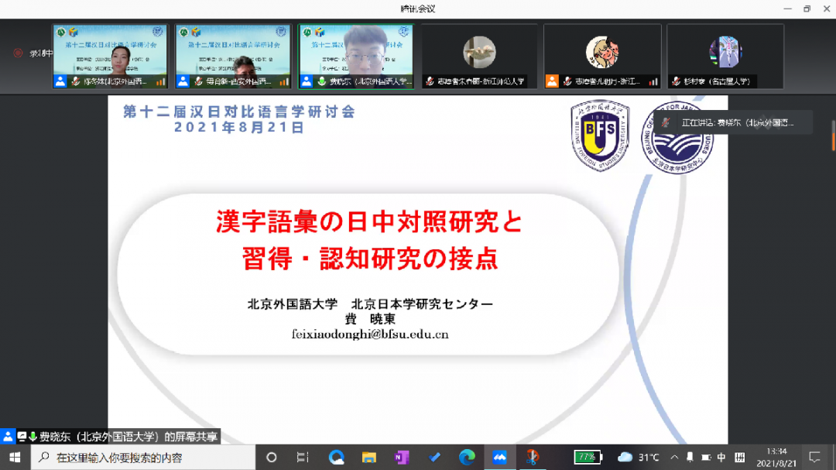Click the slide header 第十二届汉日对比语言学研讨会
Screen dimensions: 836x470
[x=239, y=111]
